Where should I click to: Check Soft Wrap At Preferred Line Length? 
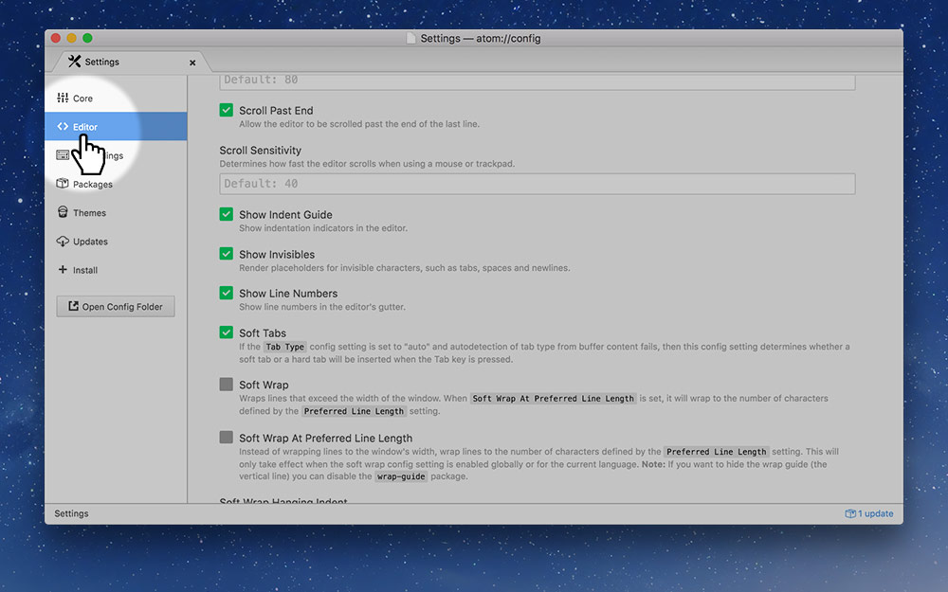(x=227, y=438)
